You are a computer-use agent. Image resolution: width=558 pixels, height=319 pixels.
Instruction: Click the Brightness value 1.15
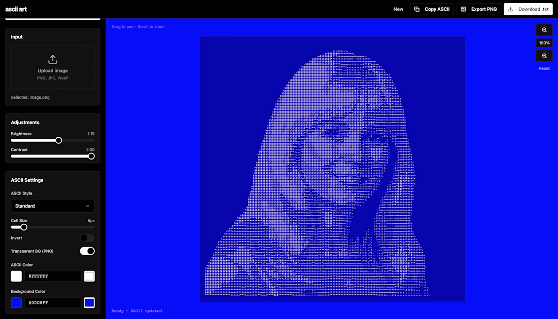91,134
